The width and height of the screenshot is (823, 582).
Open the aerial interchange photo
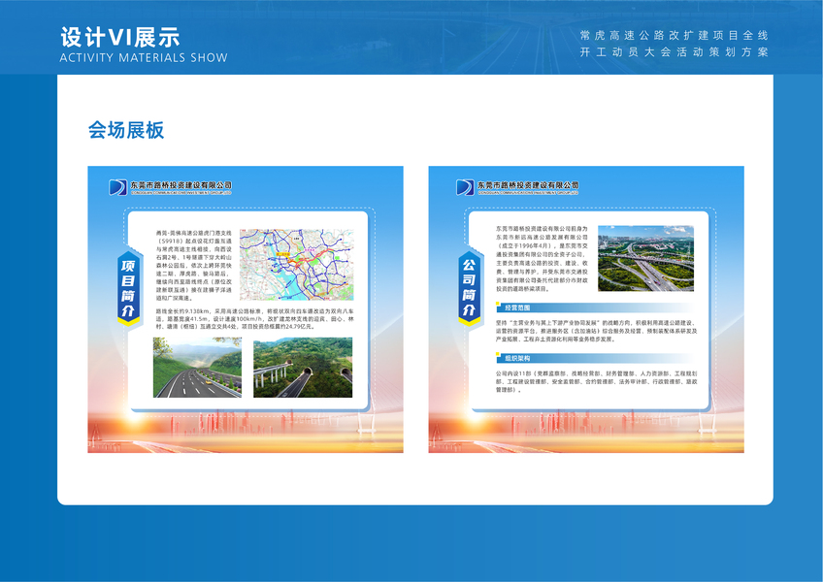click(x=645, y=258)
